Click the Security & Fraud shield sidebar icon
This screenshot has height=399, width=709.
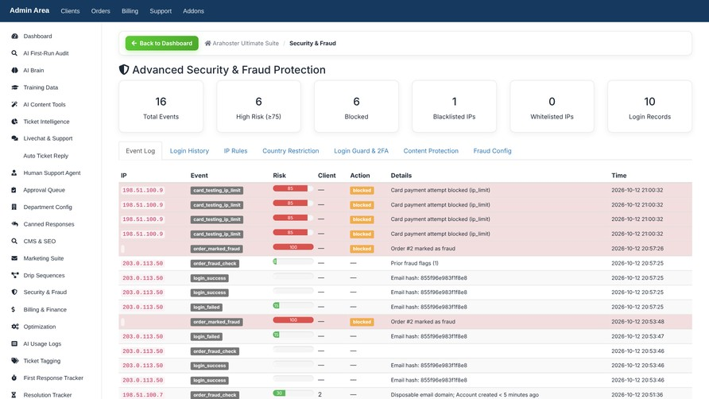click(x=14, y=292)
